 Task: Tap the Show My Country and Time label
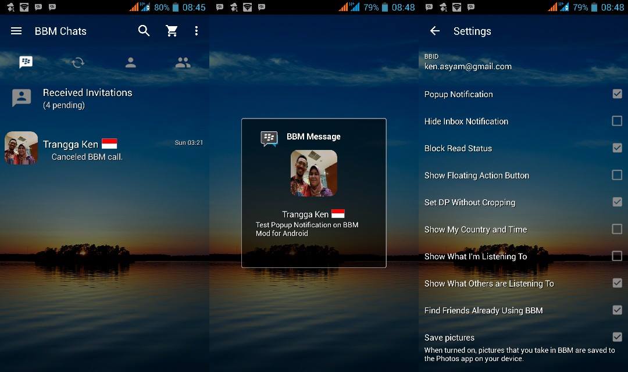[476, 230]
